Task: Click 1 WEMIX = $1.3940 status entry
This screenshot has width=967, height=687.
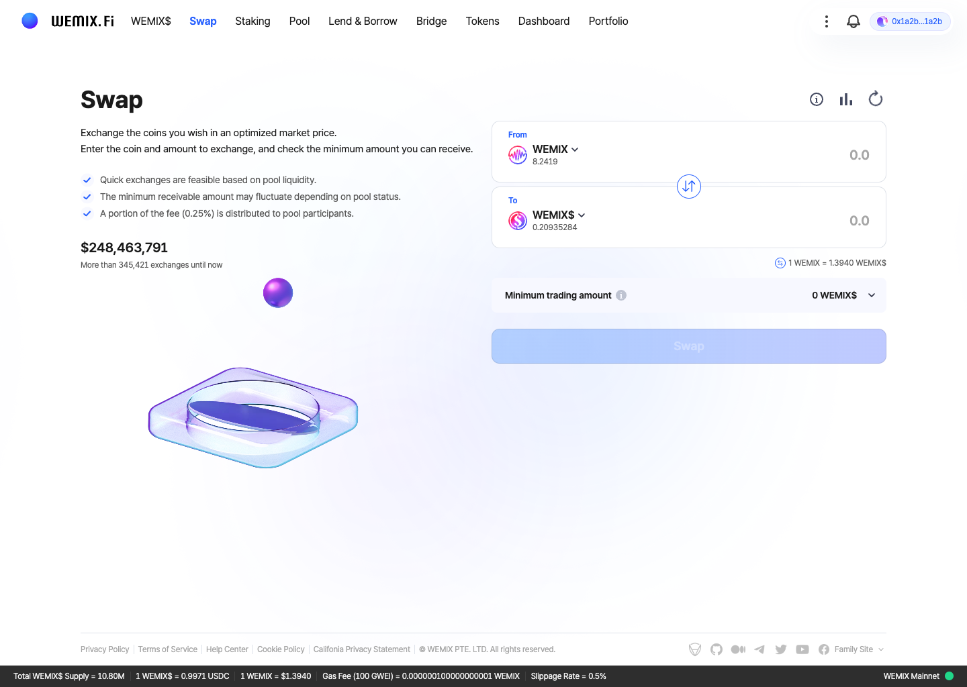Action: tap(276, 676)
